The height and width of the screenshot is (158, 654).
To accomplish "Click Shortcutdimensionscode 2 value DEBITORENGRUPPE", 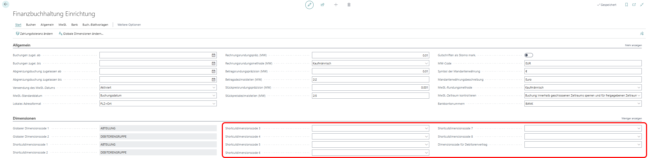I will click(x=158, y=152).
